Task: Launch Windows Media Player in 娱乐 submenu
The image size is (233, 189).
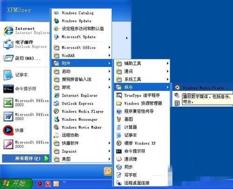Action: [x=203, y=88]
